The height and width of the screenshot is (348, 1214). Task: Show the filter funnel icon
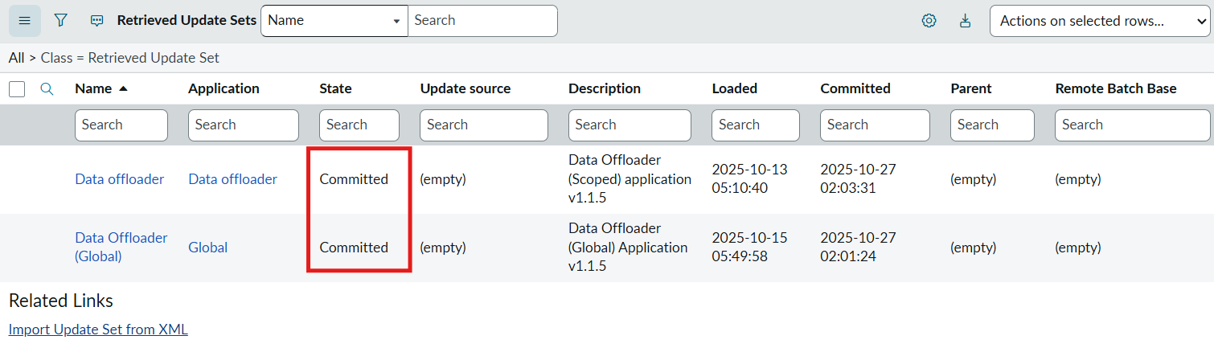pos(60,21)
